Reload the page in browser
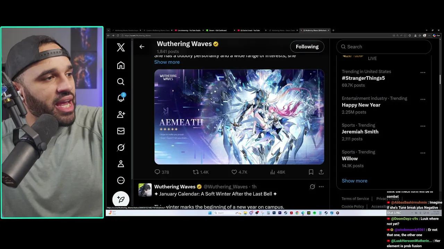 [118, 35]
